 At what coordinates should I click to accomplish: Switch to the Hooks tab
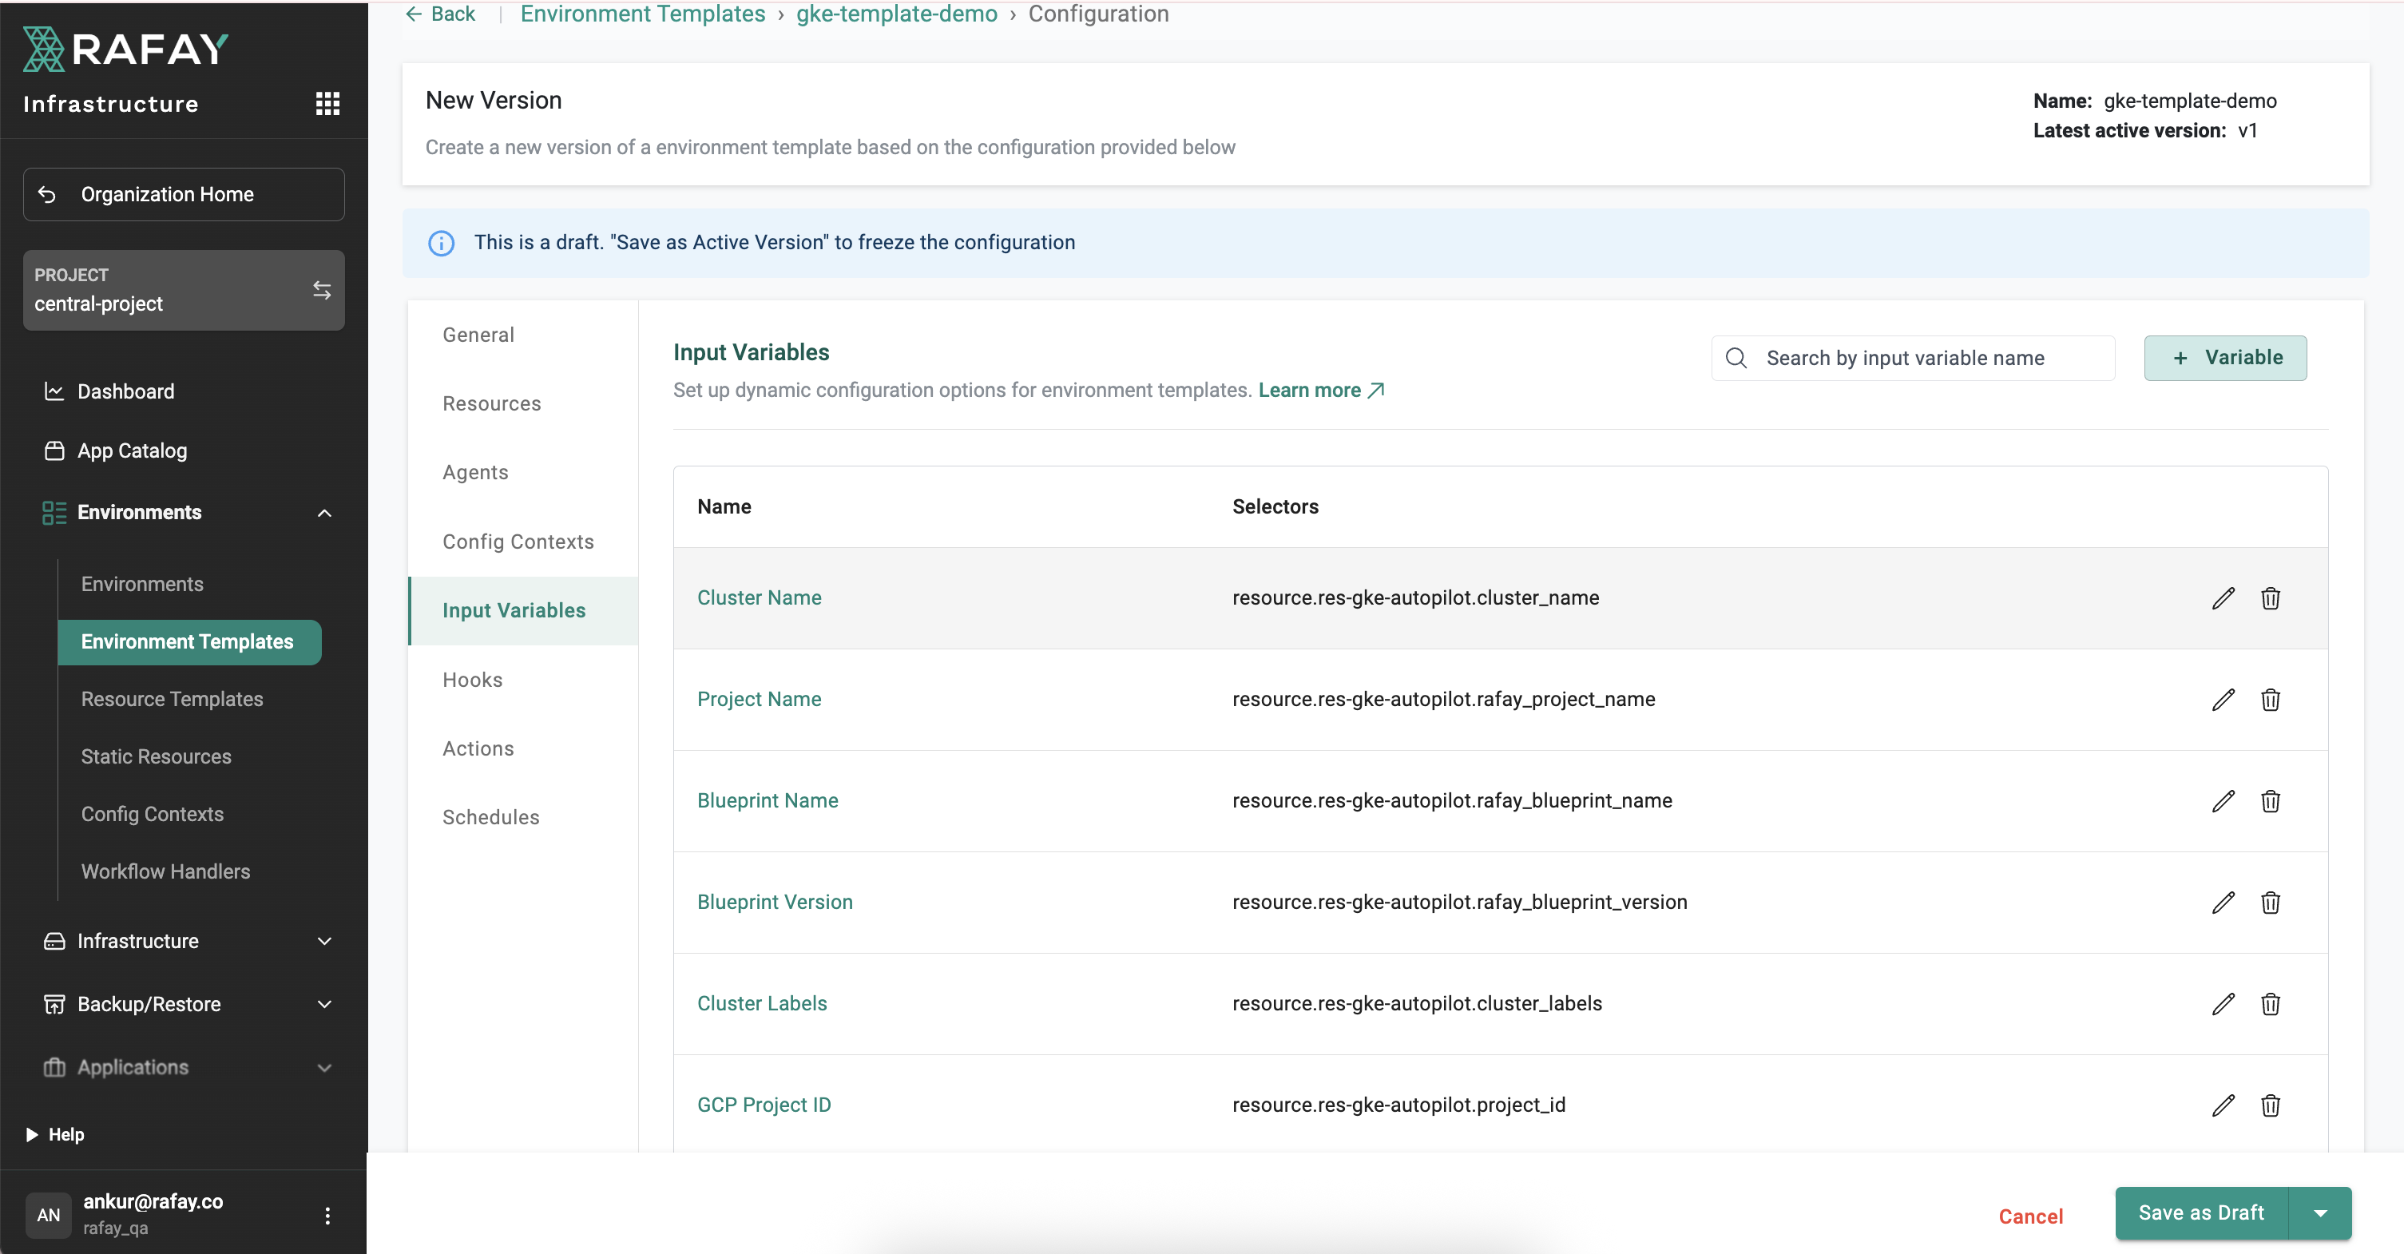coord(472,679)
